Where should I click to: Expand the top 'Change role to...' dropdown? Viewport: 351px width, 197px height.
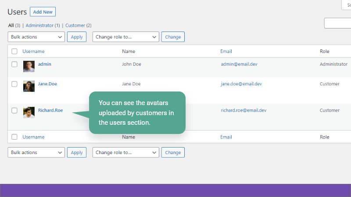125,37
